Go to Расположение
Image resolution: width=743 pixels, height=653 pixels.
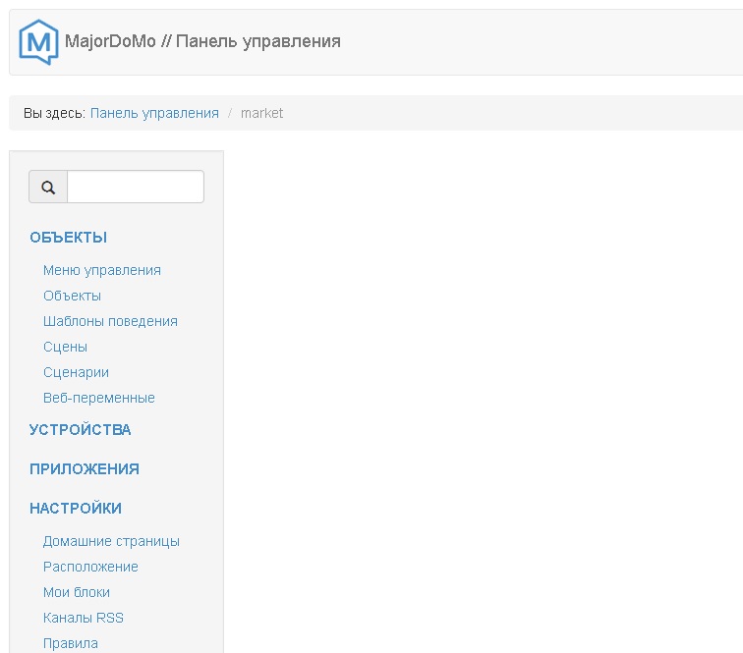(90, 567)
